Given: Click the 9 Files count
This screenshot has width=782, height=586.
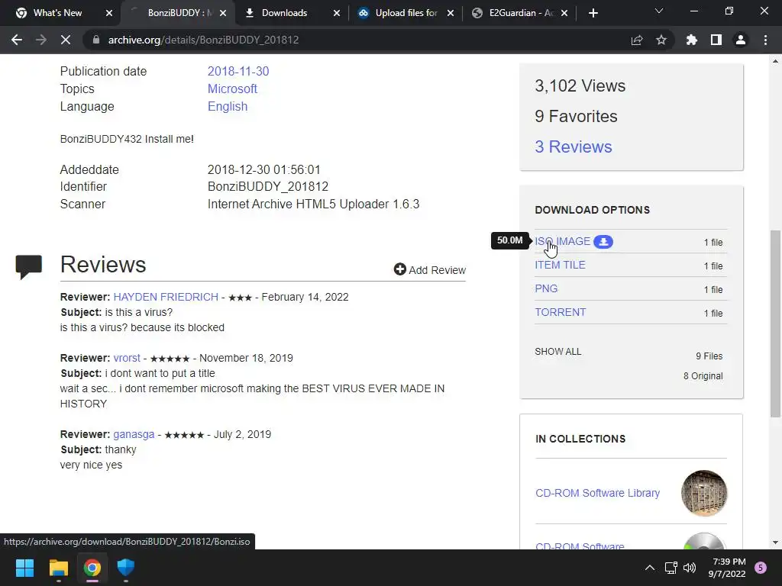Looking at the screenshot, I should pos(709,356).
